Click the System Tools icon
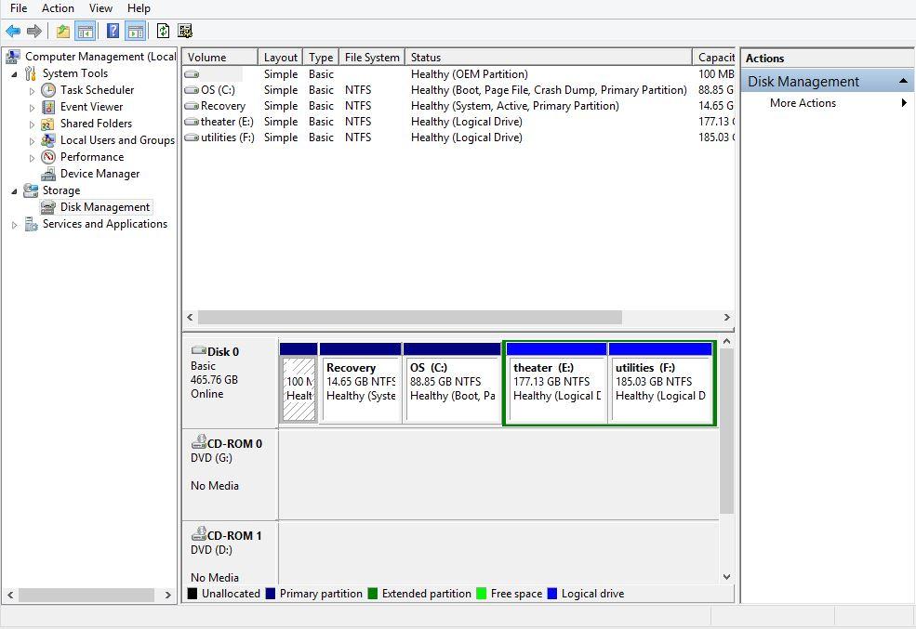The height and width of the screenshot is (629, 916). [31, 73]
